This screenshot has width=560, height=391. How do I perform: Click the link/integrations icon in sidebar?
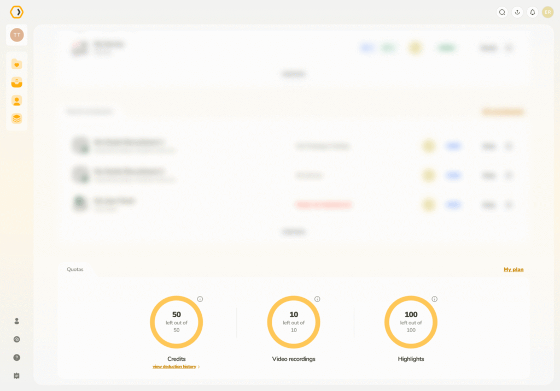click(x=17, y=339)
